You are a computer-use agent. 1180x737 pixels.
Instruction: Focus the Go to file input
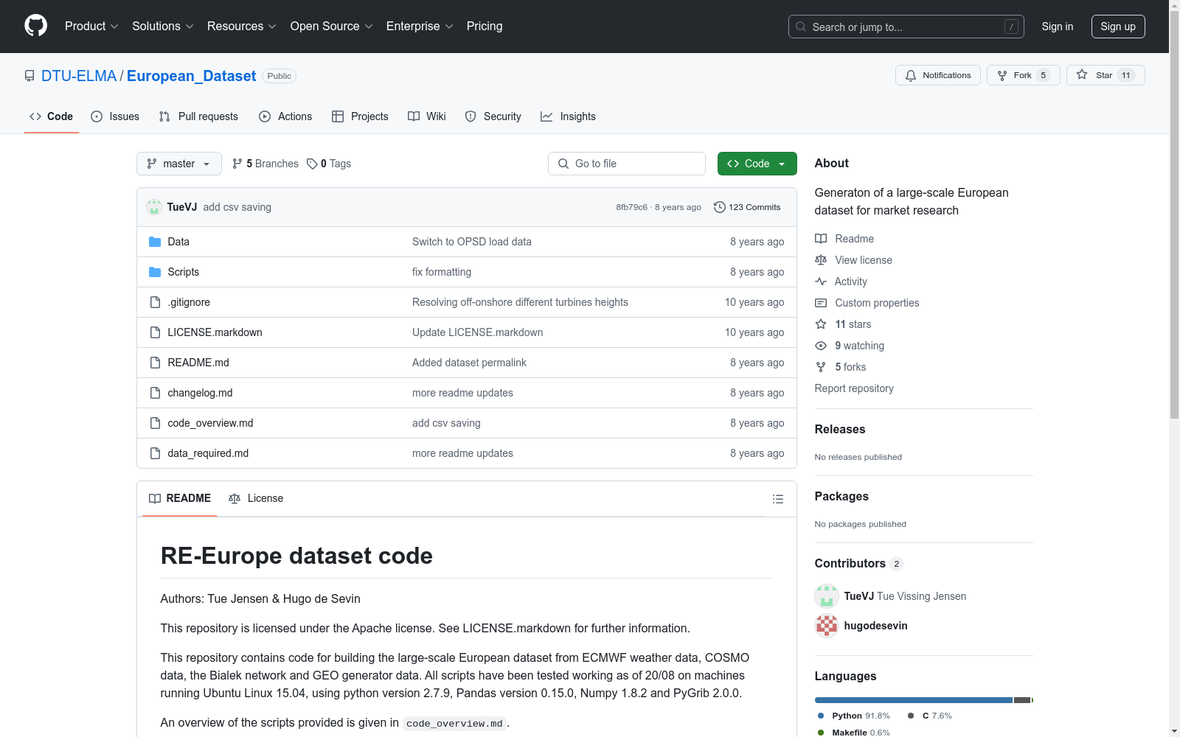627,164
